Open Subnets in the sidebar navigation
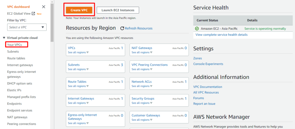The height and width of the screenshot is (129, 295). pyautogui.click(x=13, y=52)
